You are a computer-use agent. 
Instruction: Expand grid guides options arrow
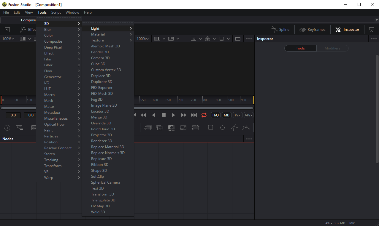(x=228, y=39)
